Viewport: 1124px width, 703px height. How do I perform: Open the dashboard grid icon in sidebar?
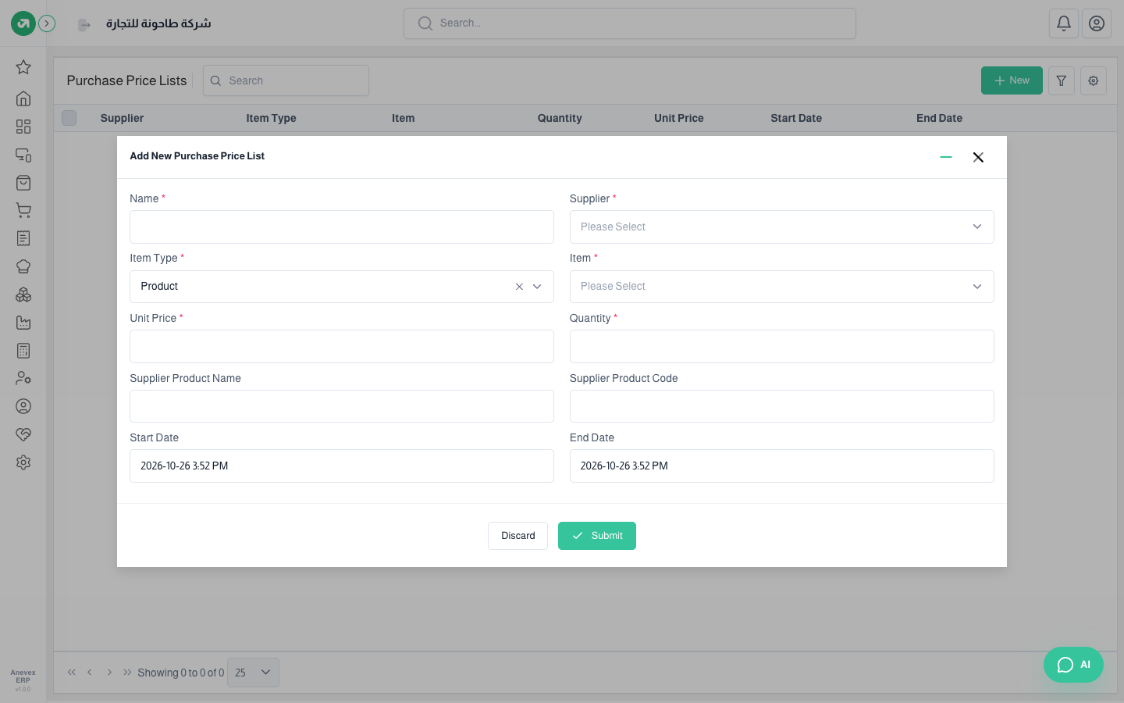click(23, 127)
